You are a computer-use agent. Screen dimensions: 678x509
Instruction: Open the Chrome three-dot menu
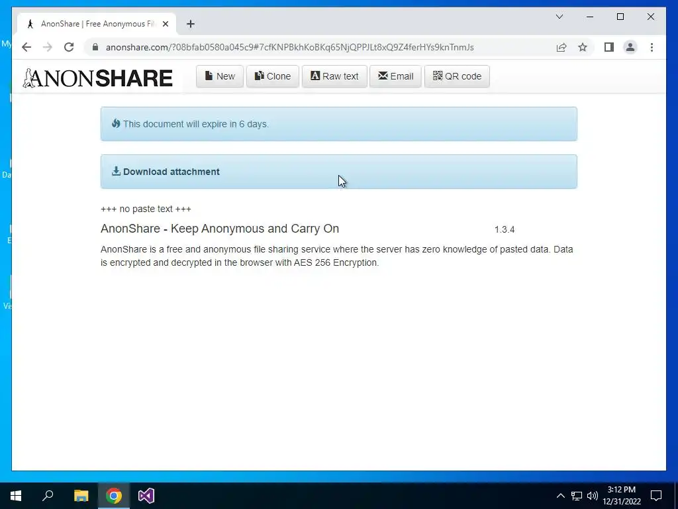[x=652, y=47]
